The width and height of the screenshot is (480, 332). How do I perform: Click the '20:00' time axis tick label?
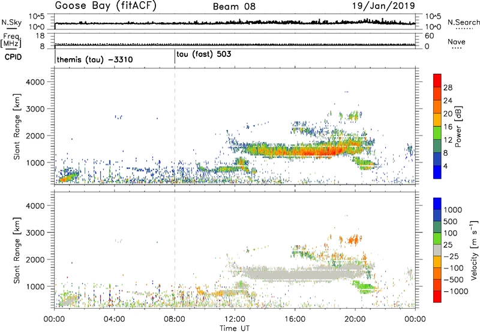tap(355, 319)
